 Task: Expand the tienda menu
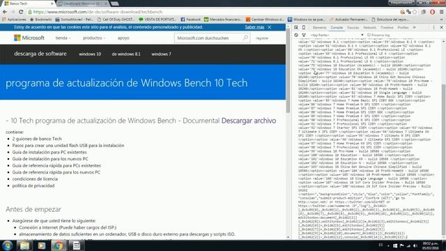point(63,38)
